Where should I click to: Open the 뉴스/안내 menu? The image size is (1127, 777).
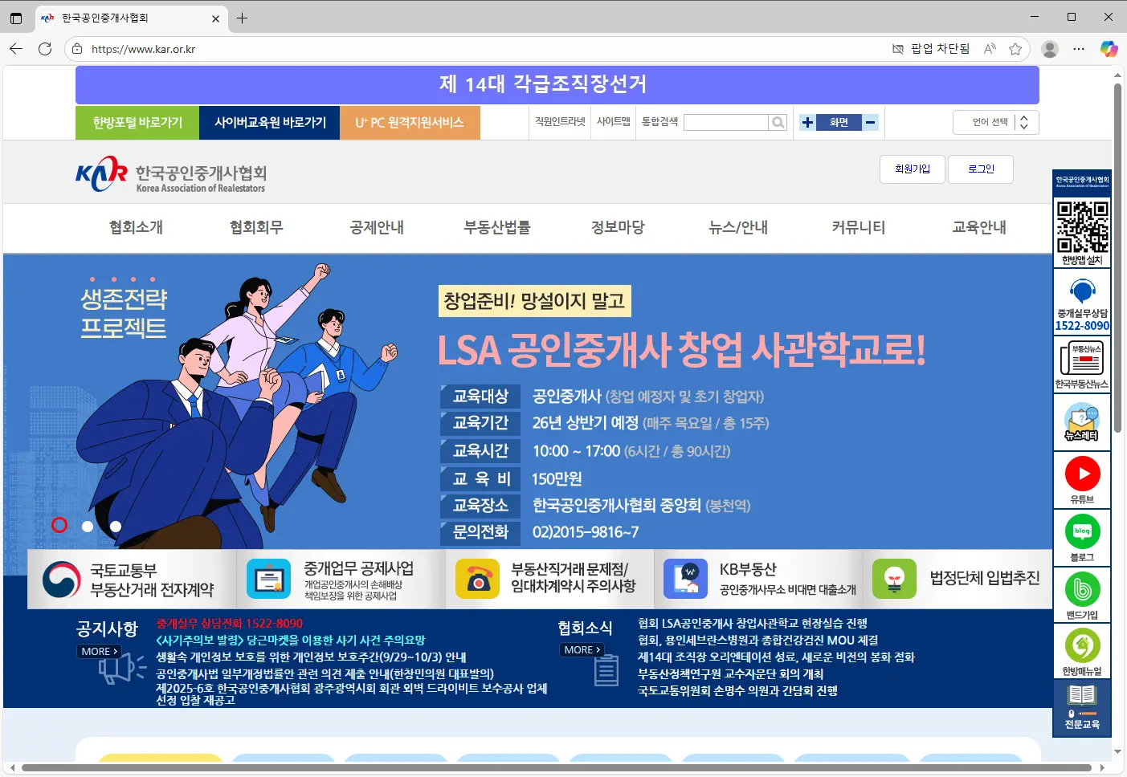[x=737, y=227]
